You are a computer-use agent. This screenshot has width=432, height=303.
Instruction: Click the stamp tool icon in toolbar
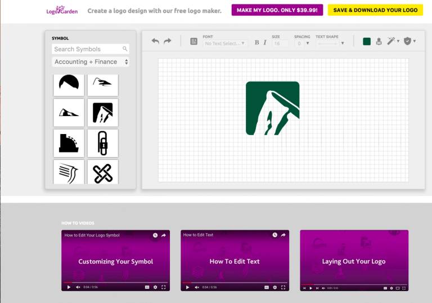379,41
